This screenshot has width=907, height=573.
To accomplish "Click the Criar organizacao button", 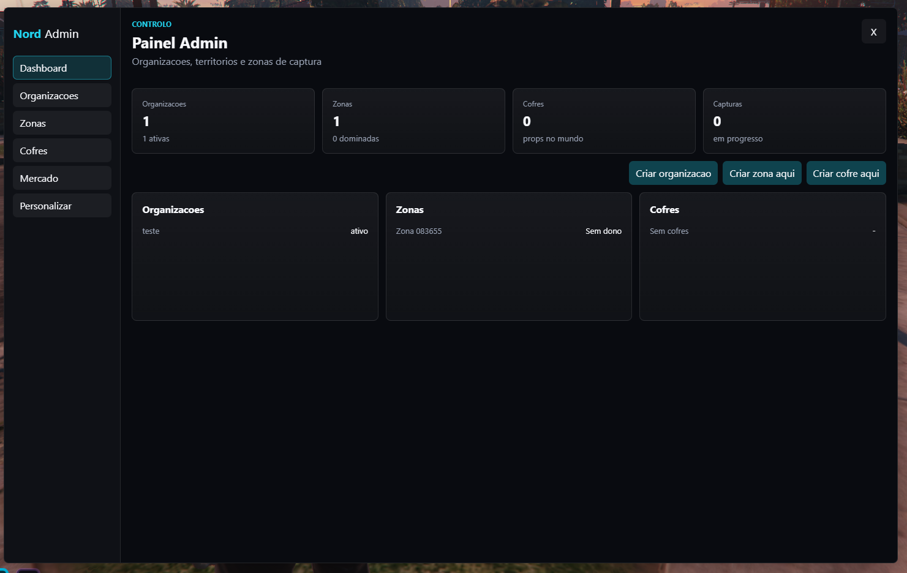I will (673, 173).
